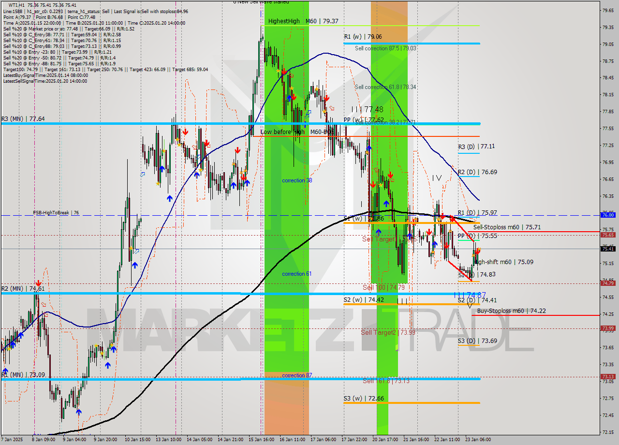Image resolution: width=619 pixels, height=445 pixels.
Task: Select the 'Sell Target2 | 73.99' label
Action: pyautogui.click(x=388, y=332)
